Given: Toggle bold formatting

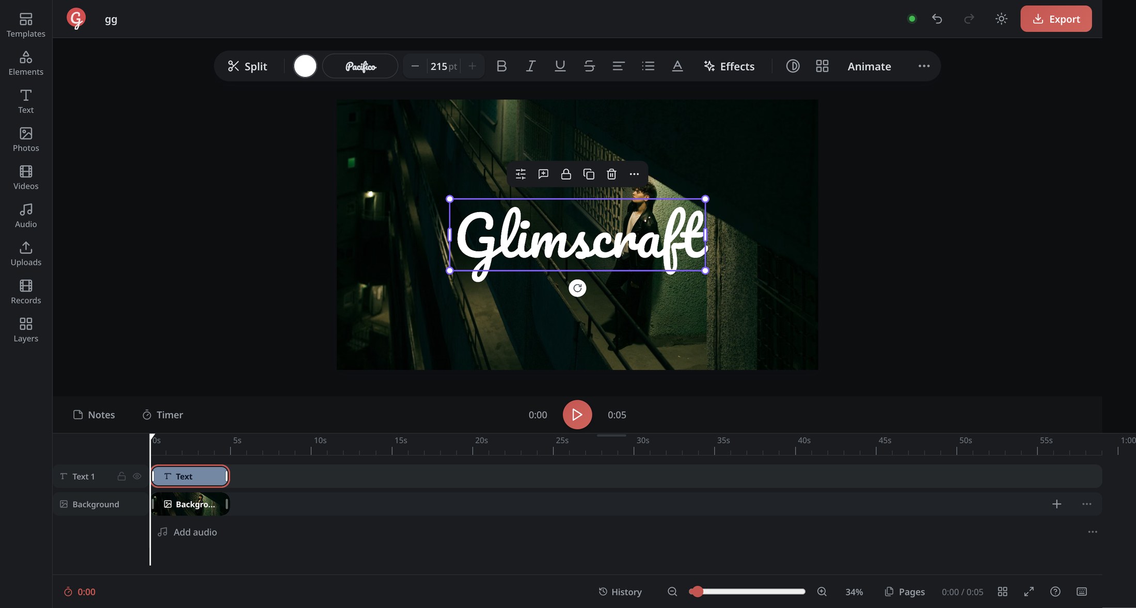Looking at the screenshot, I should (x=501, y=66).
